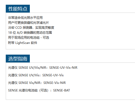Click the word LightScan
135x104 pixels.
pyautogui.click(x=23, y=43)
